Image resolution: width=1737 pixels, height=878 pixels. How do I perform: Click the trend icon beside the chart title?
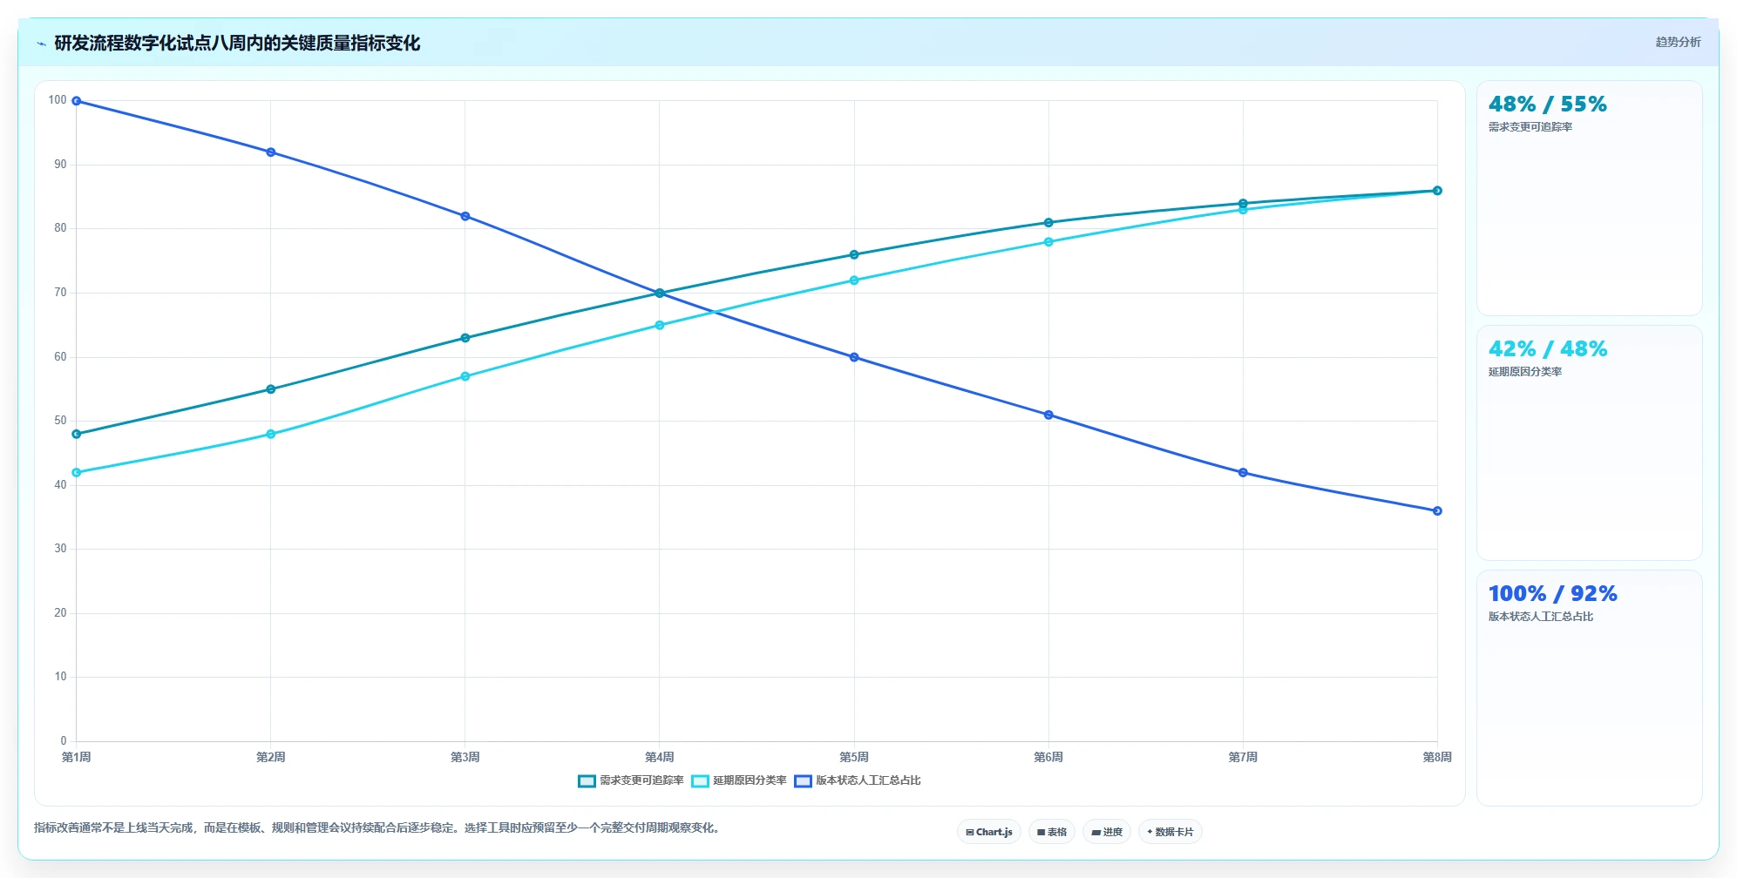41,44
